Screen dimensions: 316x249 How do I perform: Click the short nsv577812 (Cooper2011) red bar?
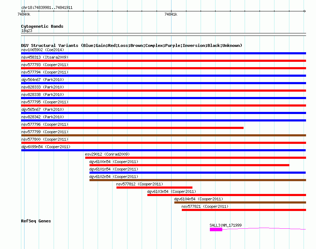point(154,188)
